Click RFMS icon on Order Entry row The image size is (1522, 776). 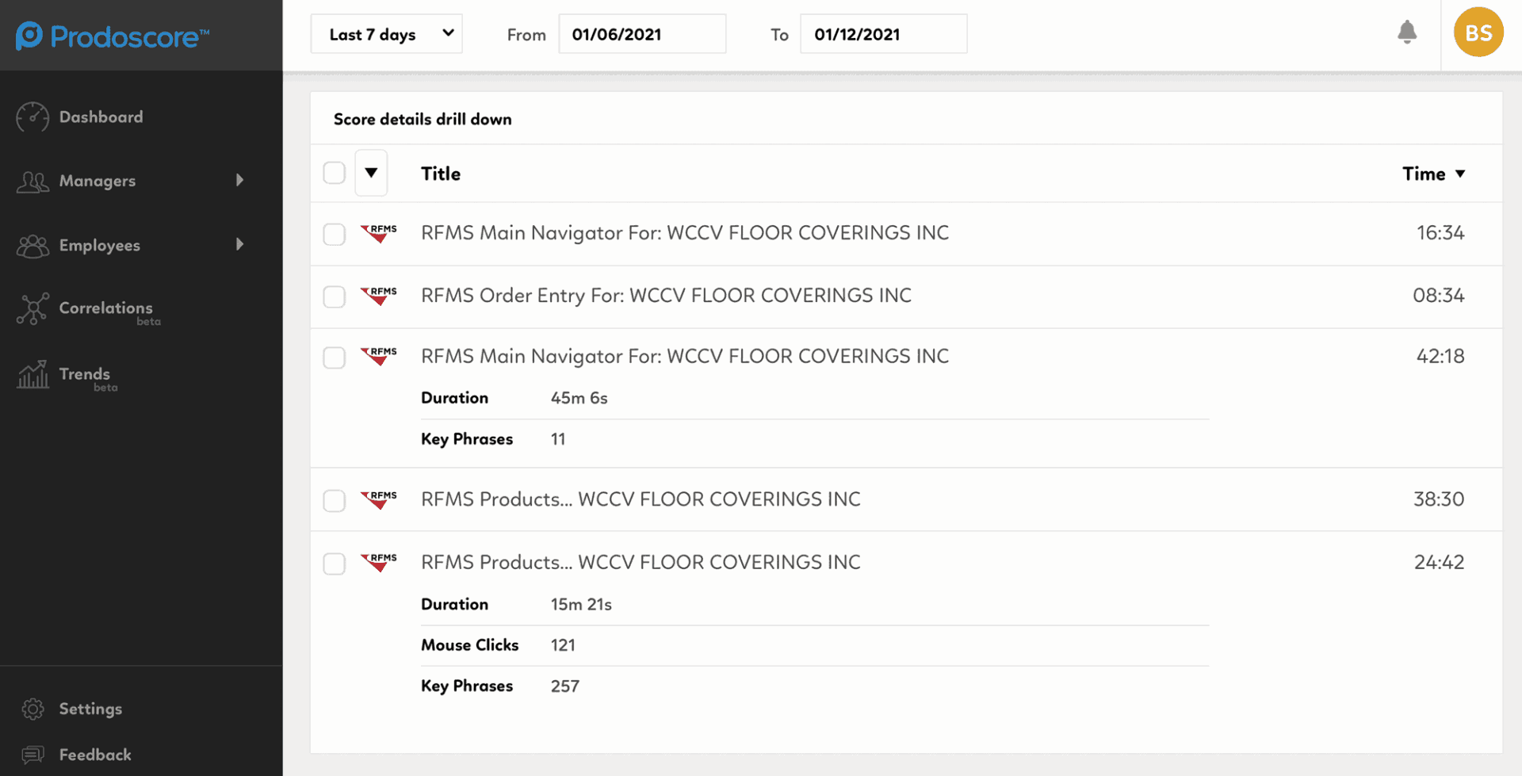379,296
